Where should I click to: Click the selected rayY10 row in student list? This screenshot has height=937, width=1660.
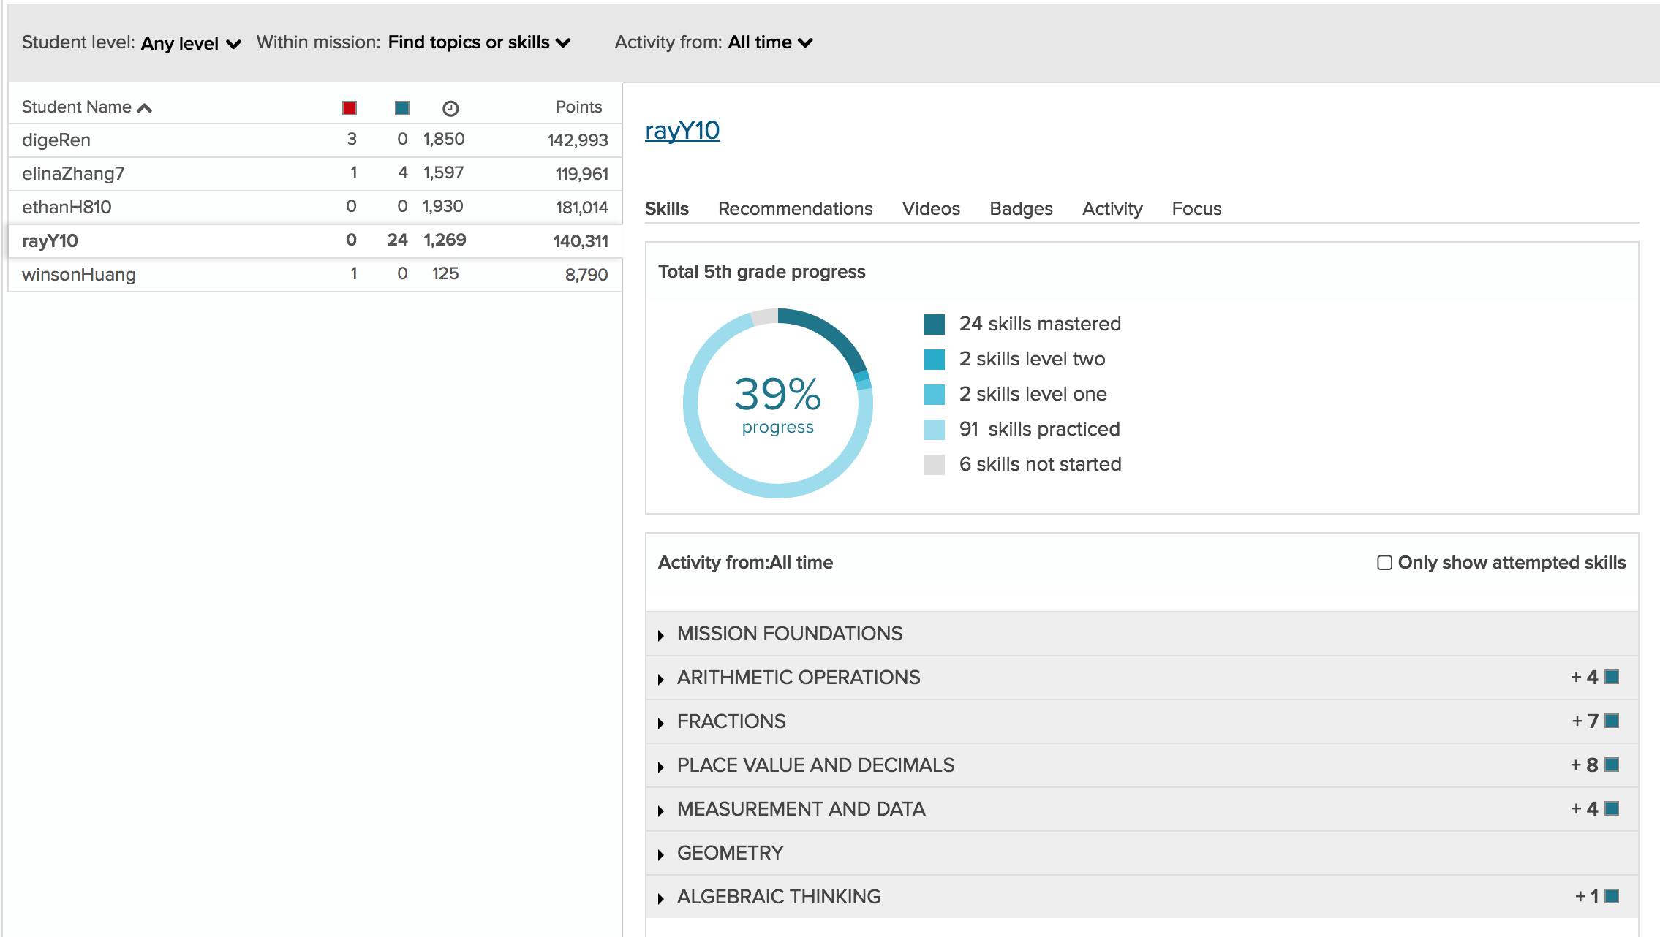[x=314, y=240]
